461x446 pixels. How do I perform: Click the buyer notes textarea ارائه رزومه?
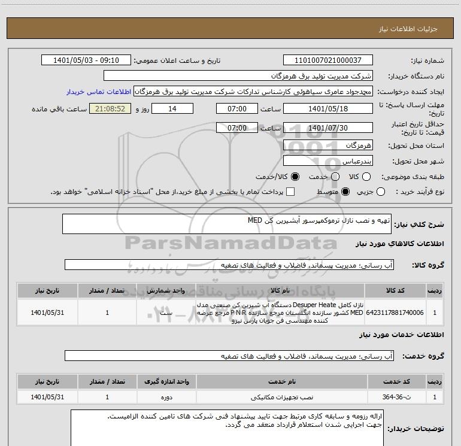(x=227, y=428)
